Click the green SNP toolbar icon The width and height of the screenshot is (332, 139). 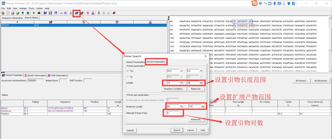point(99,13)
